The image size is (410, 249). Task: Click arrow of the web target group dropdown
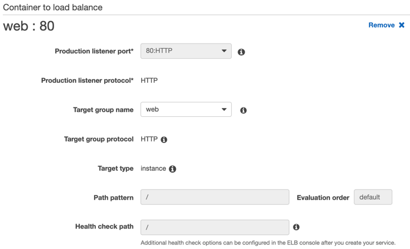tap(224, 109)
